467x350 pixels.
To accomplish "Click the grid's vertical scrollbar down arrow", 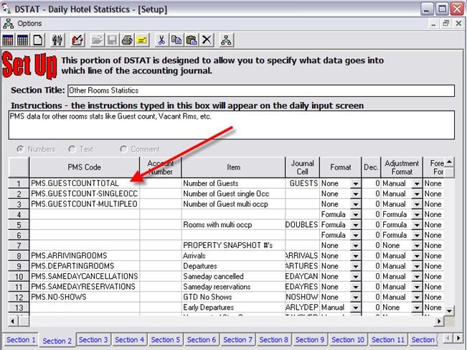I will coord(449,310).
